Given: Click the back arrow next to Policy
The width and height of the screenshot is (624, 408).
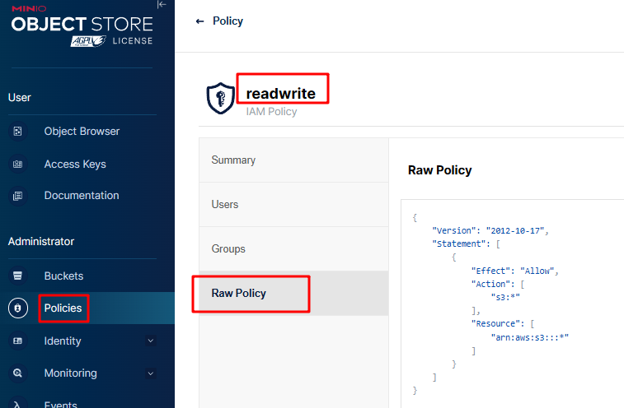Looking at the screenshot, I should pyautogui.click(x=199, y=21).
